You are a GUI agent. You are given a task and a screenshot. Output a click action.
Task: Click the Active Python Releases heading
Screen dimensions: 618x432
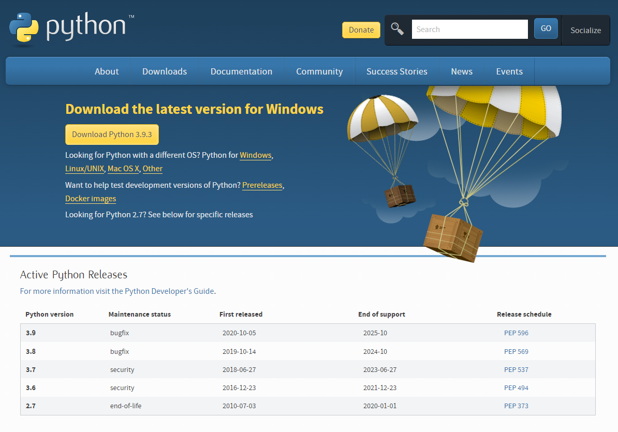click(73, 275)
